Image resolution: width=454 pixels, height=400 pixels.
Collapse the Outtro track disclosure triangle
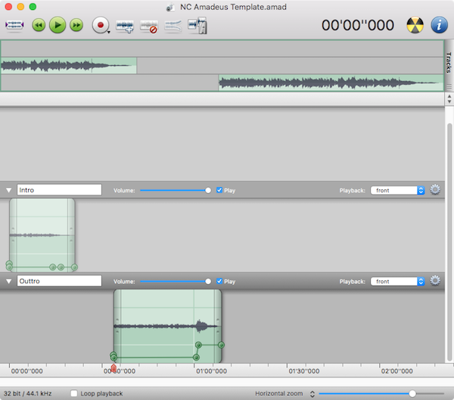pyautogui.click(x=8, y=281)
